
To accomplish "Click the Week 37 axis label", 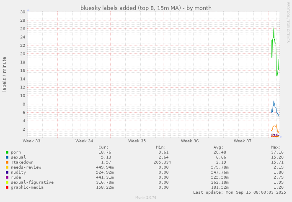I will 243,141.
